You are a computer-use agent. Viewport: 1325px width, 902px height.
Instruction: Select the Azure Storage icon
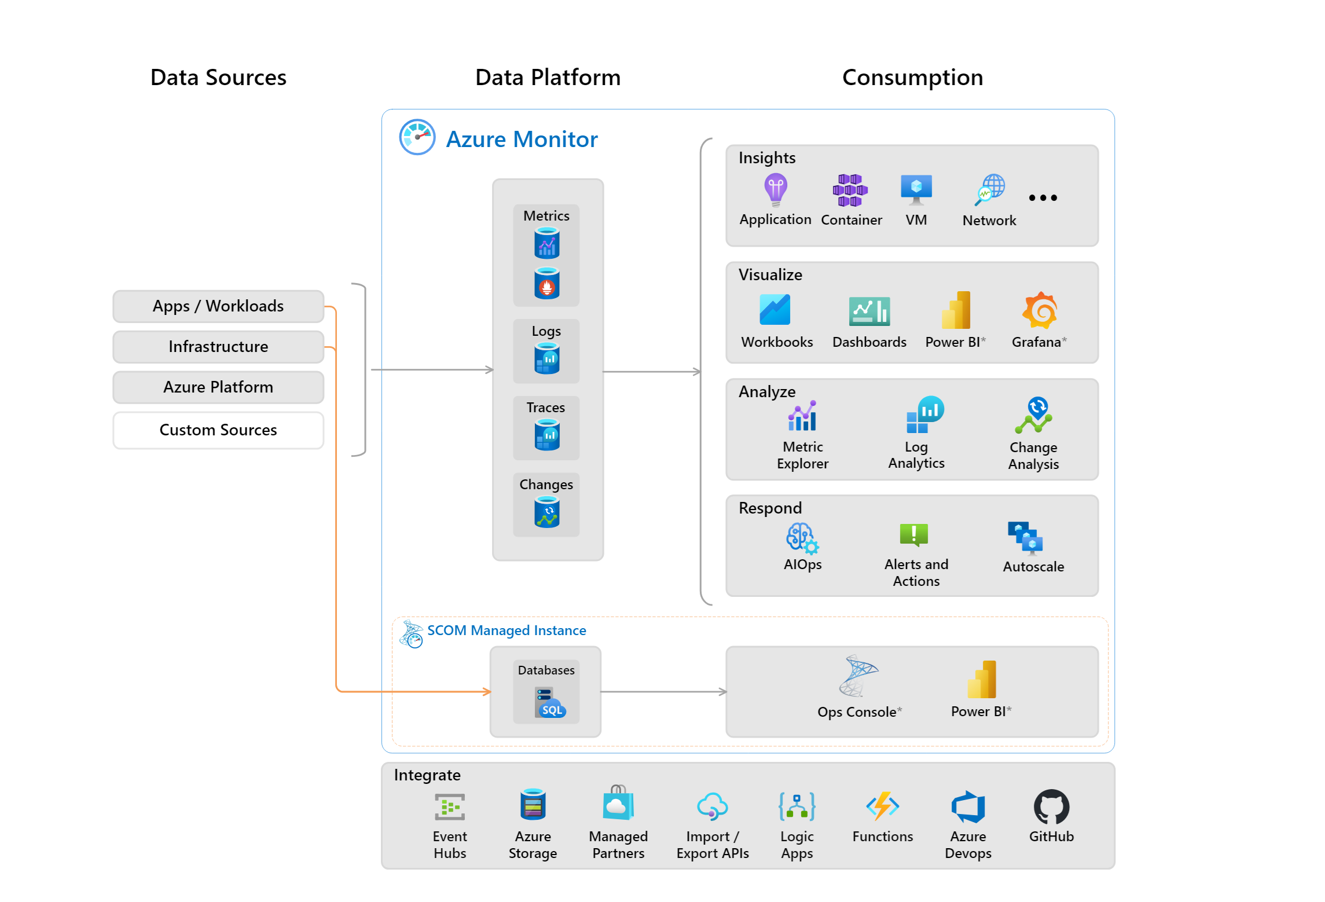[533, 804]
